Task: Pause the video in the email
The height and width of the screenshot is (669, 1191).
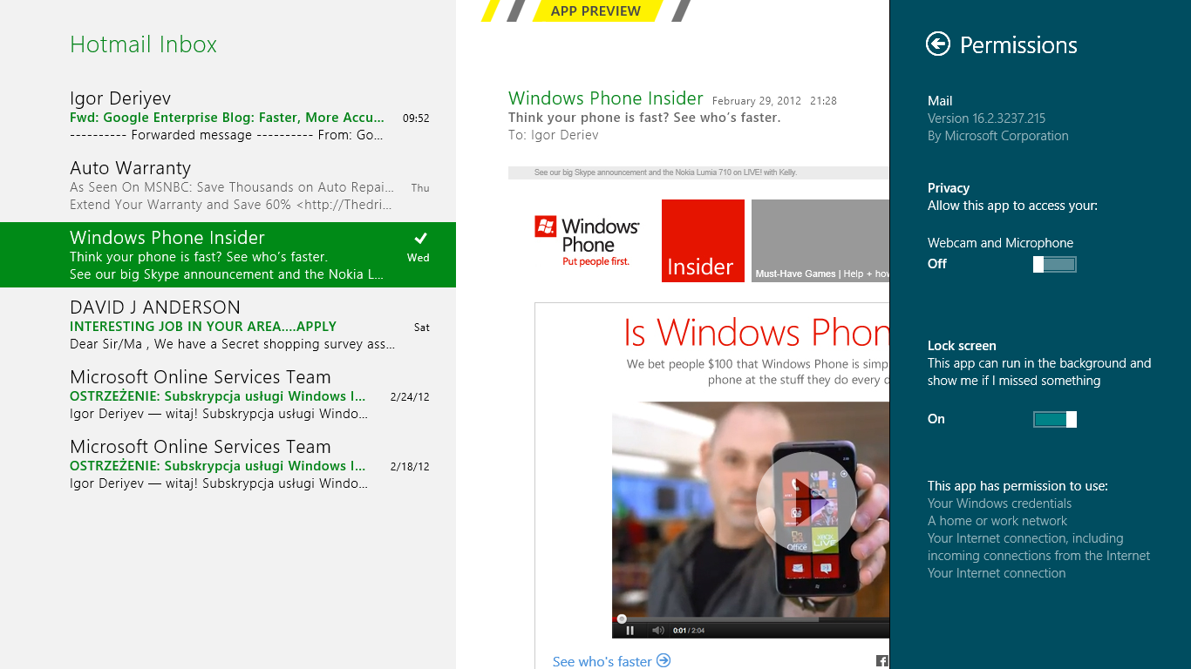Action: tap(630, 630)
